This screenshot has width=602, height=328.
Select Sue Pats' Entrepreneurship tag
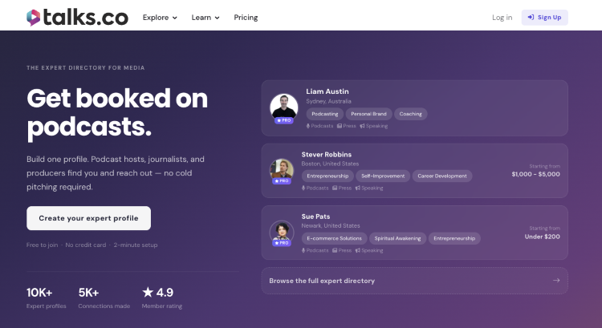click(x=454, y=238)
